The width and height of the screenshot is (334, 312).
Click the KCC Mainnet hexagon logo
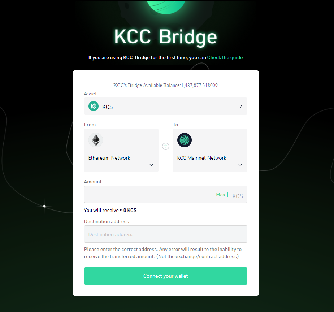pos(185,140)
